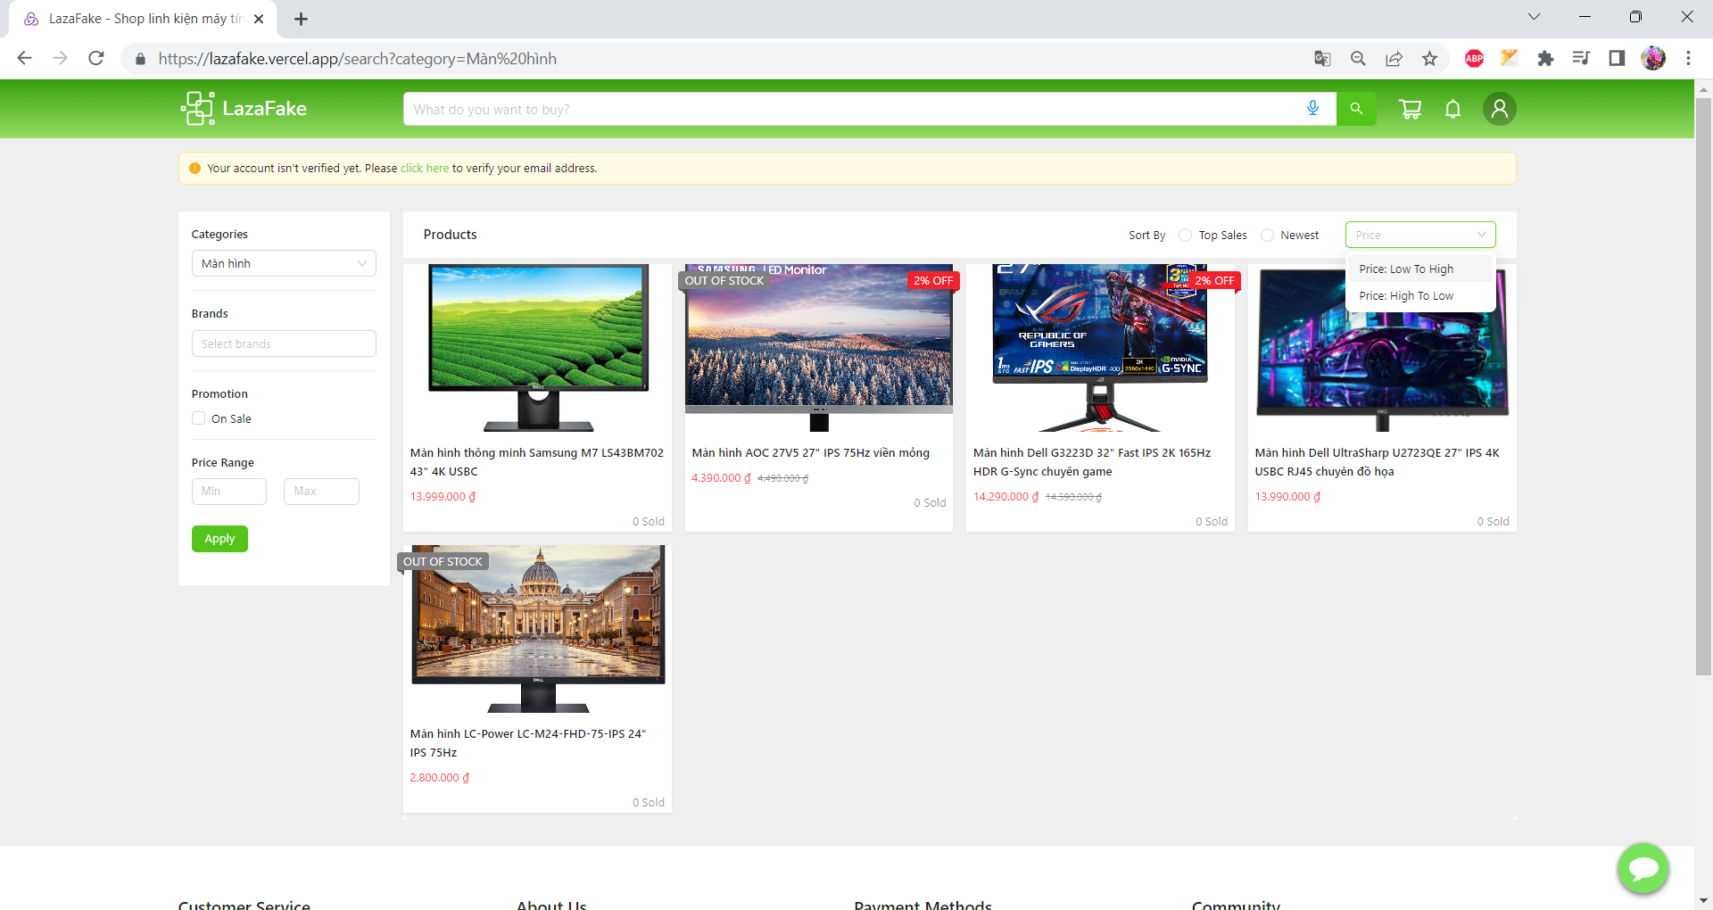The height and width of the screenshot is (910, 1713).
Task: Go back to previous page
Action: click(24, 58)
